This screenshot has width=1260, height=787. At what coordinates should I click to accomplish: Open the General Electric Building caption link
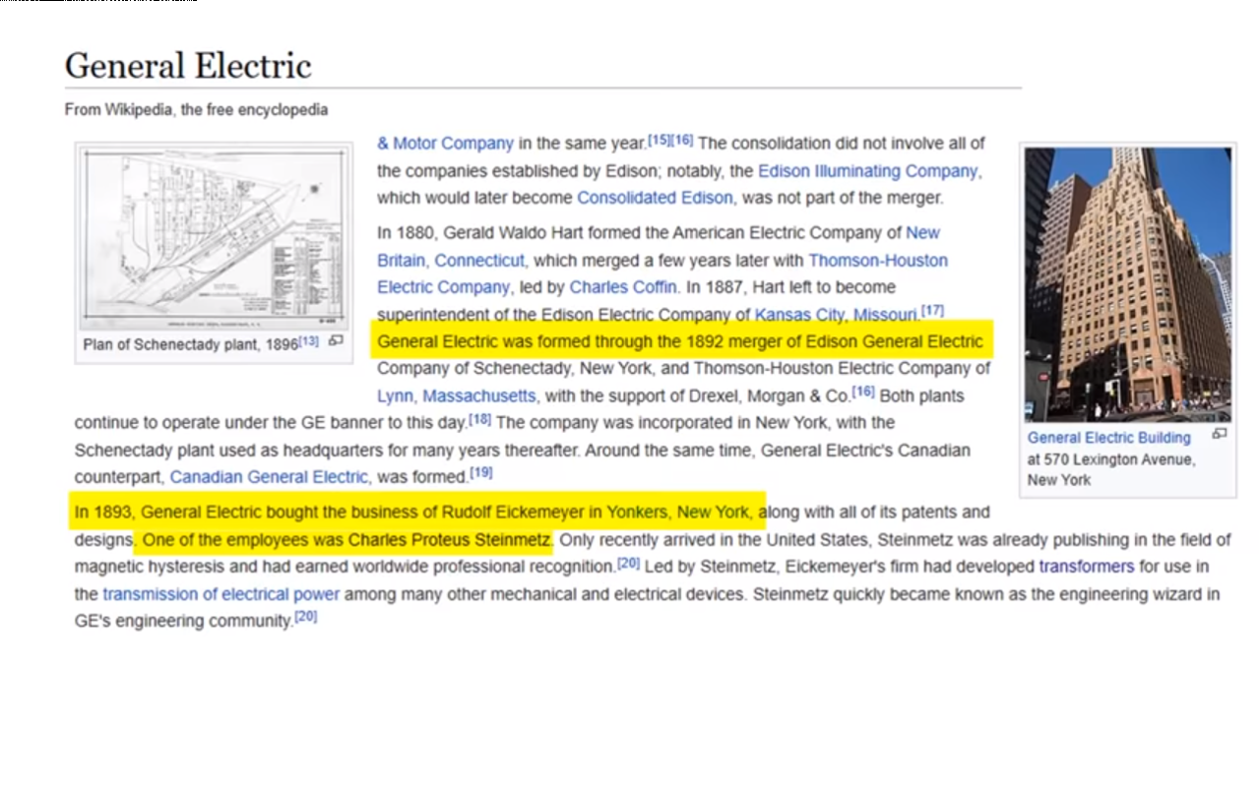[1108, 438]
